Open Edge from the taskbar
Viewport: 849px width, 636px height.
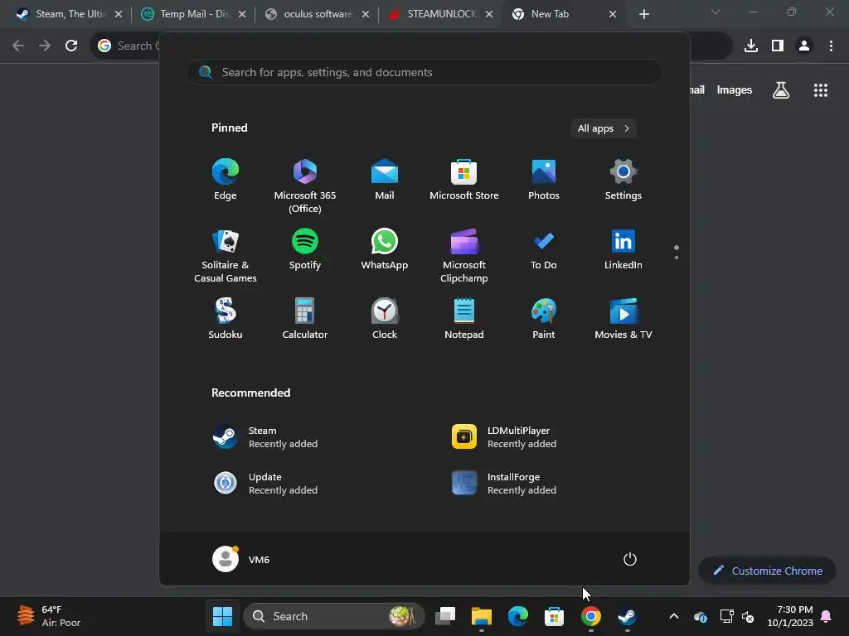coord(518,616)
